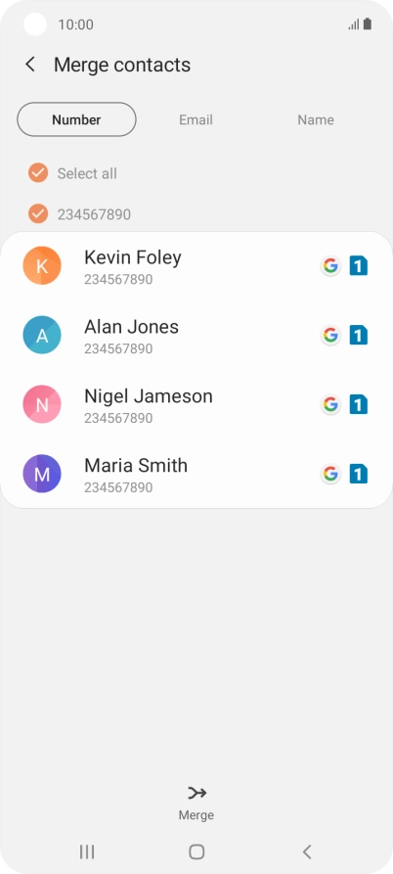Tap the system back navigation button
Image resolution: width=393 pixels, height=874 pixels.
(x=306, y=851)
